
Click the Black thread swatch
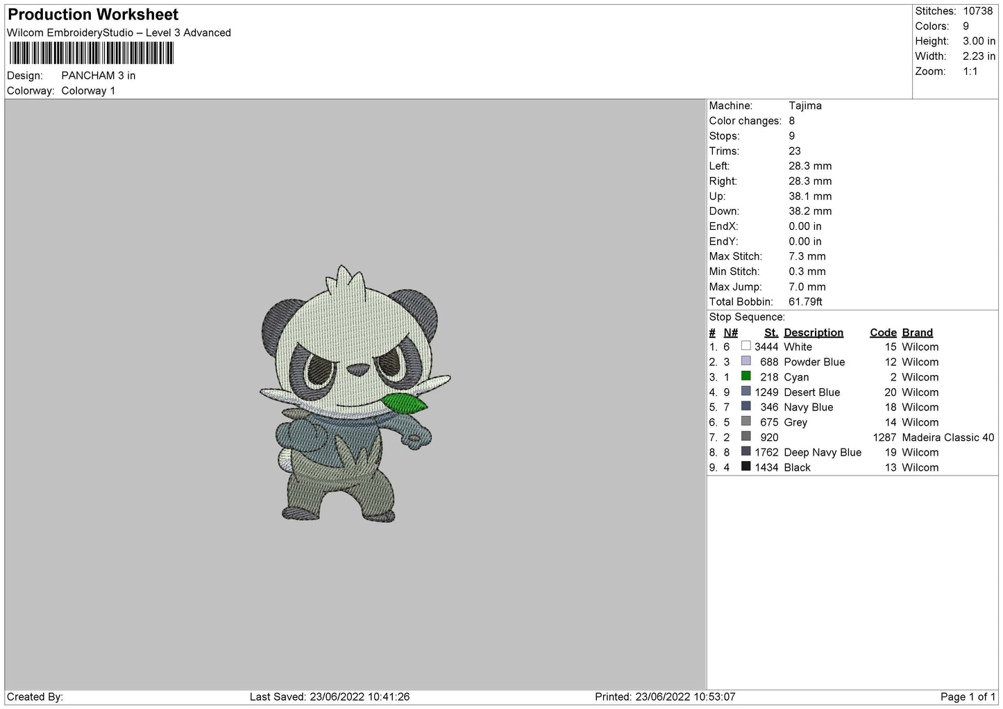pos(745,467)
